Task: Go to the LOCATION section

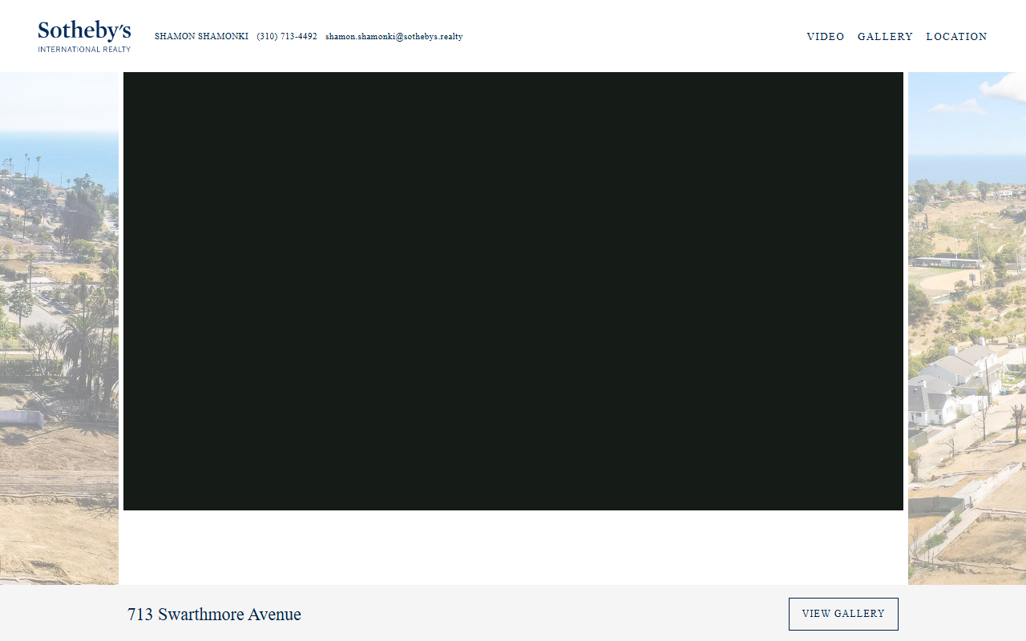Action: click(x=956, y=37)
